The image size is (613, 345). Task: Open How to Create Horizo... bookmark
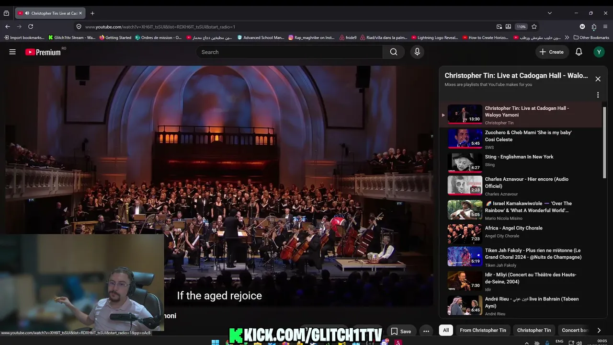(486, 37)
